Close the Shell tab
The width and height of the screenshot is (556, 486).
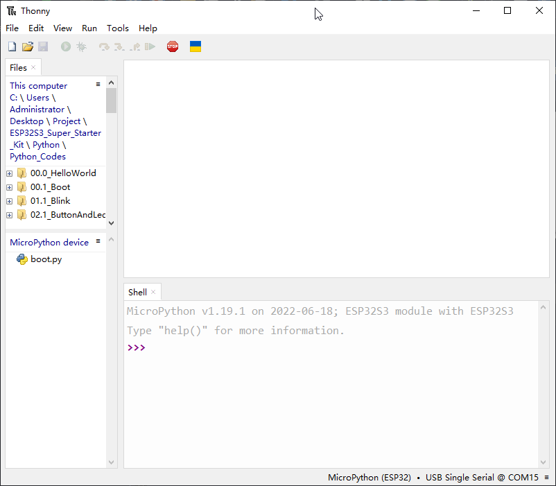coord(153,292)
